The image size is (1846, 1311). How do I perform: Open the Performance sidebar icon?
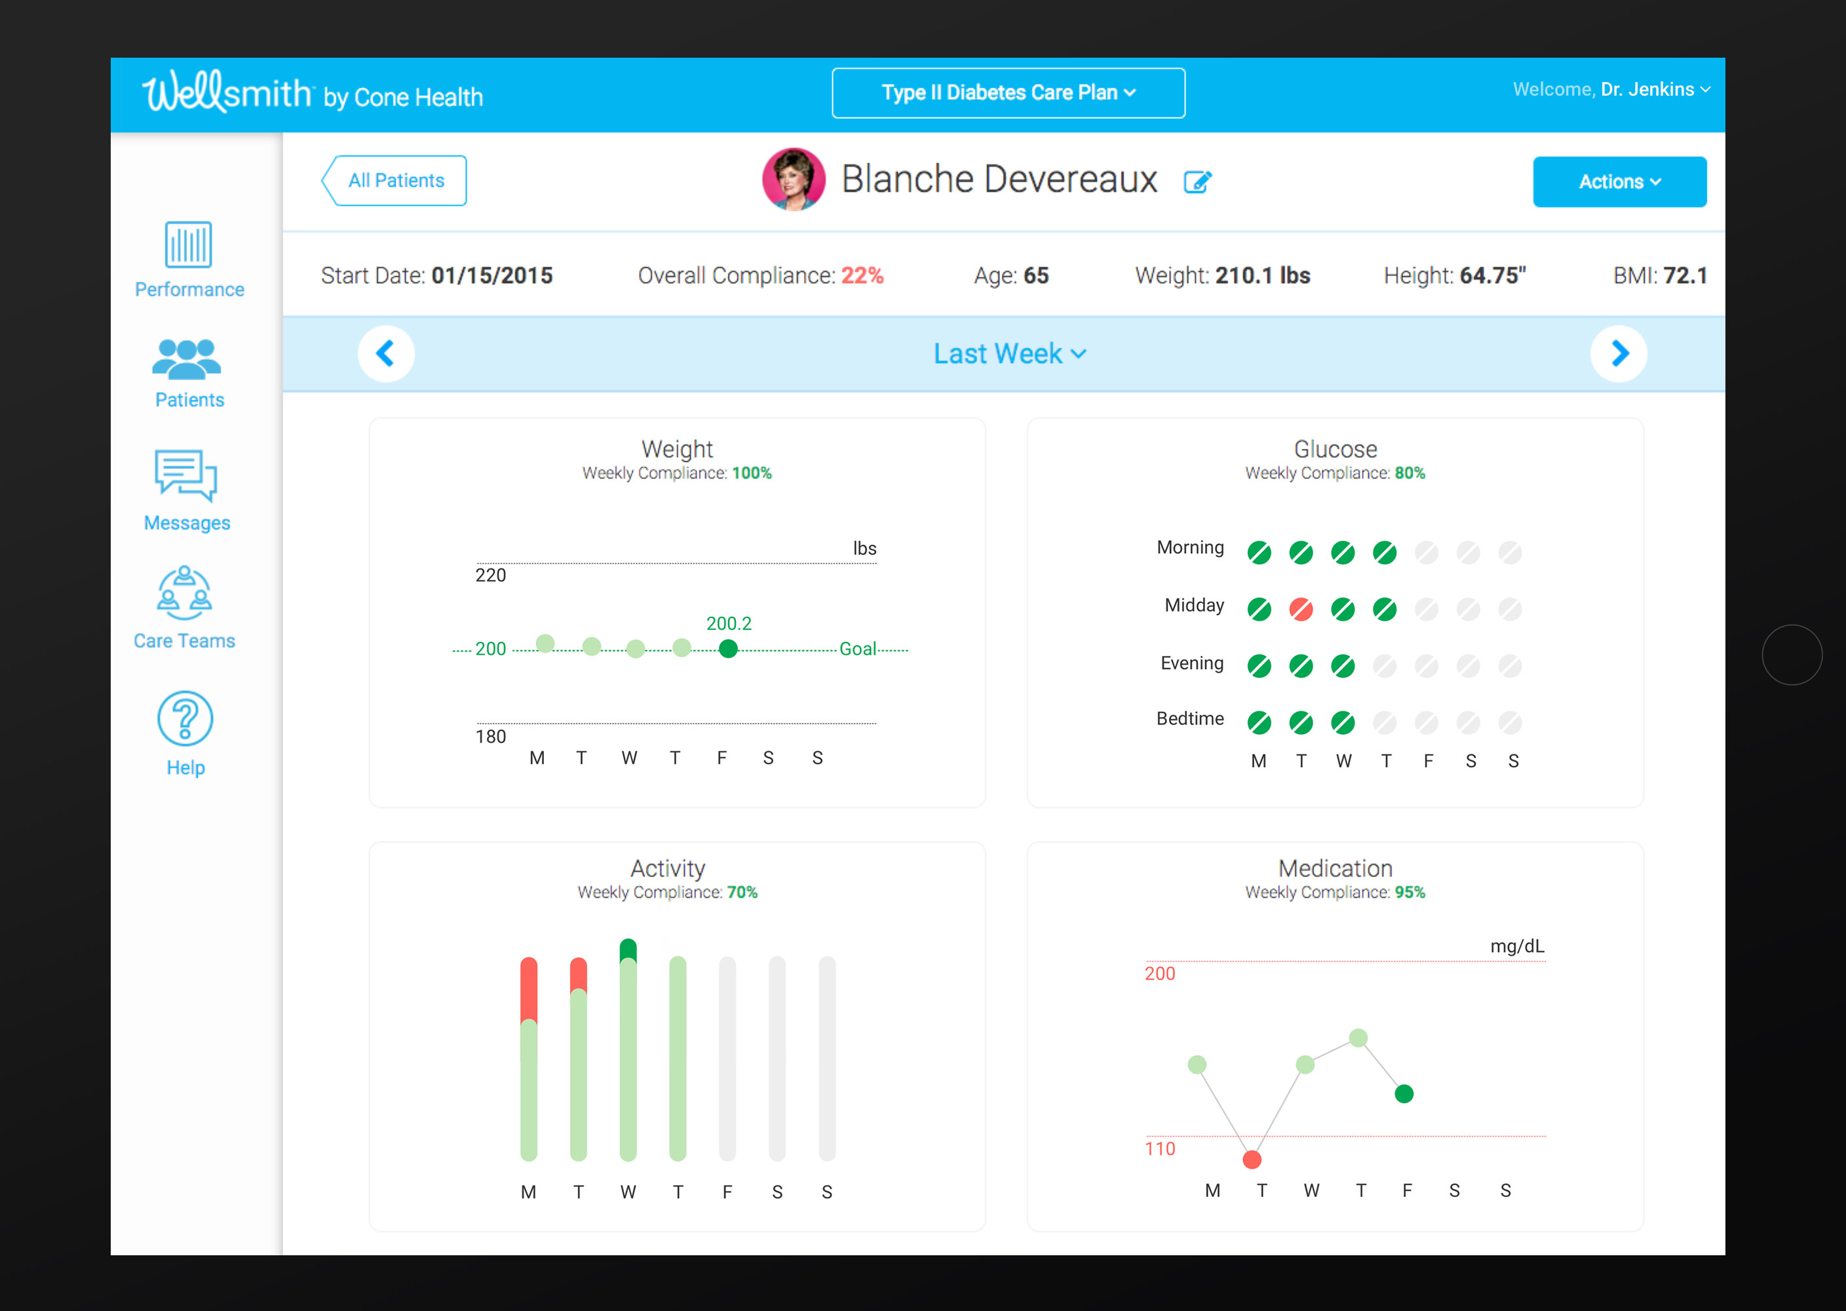[189, 245]
